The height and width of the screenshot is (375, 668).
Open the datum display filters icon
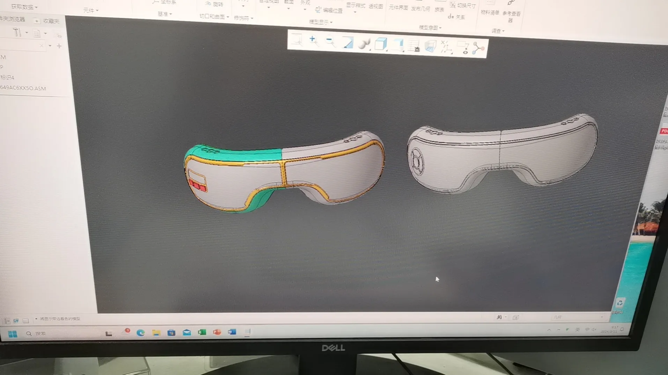[447, 47]
